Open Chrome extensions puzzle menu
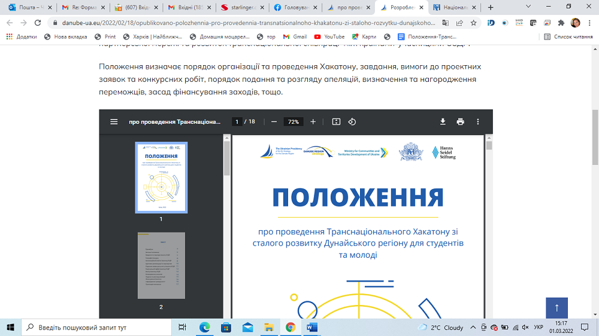This screenshot has width=599, height=336. click(561, 23)
